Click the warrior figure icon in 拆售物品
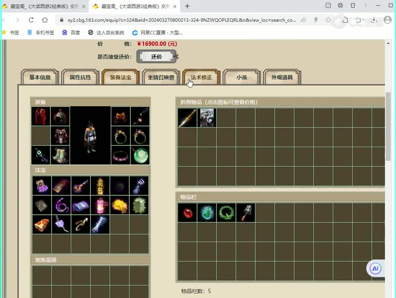Viewport: 396px width, 298px height. (x=207, y=118)
